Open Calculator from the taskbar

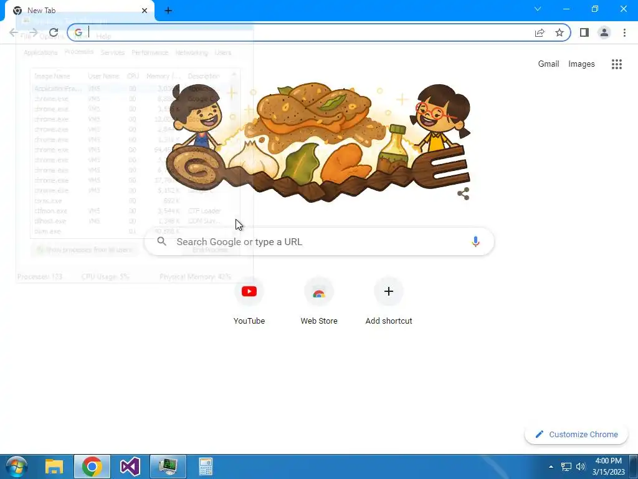click(x=206, y=467)
